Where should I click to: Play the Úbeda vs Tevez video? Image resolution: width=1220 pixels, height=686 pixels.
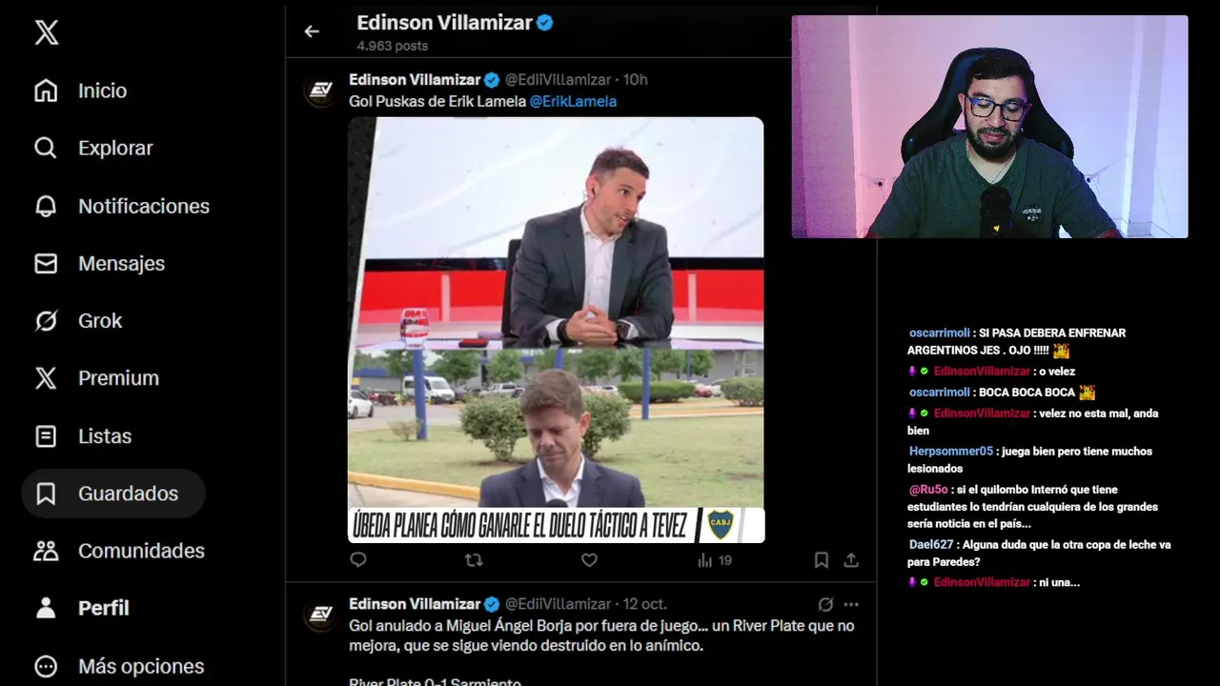click(556, 330)
